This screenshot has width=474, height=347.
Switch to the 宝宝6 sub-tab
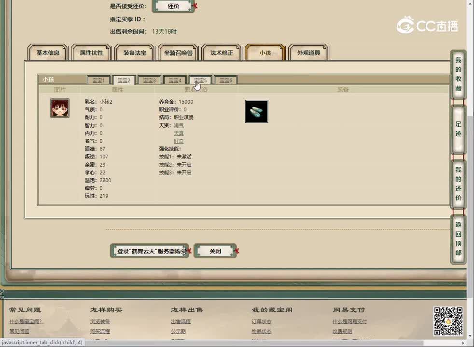(225, 80)
